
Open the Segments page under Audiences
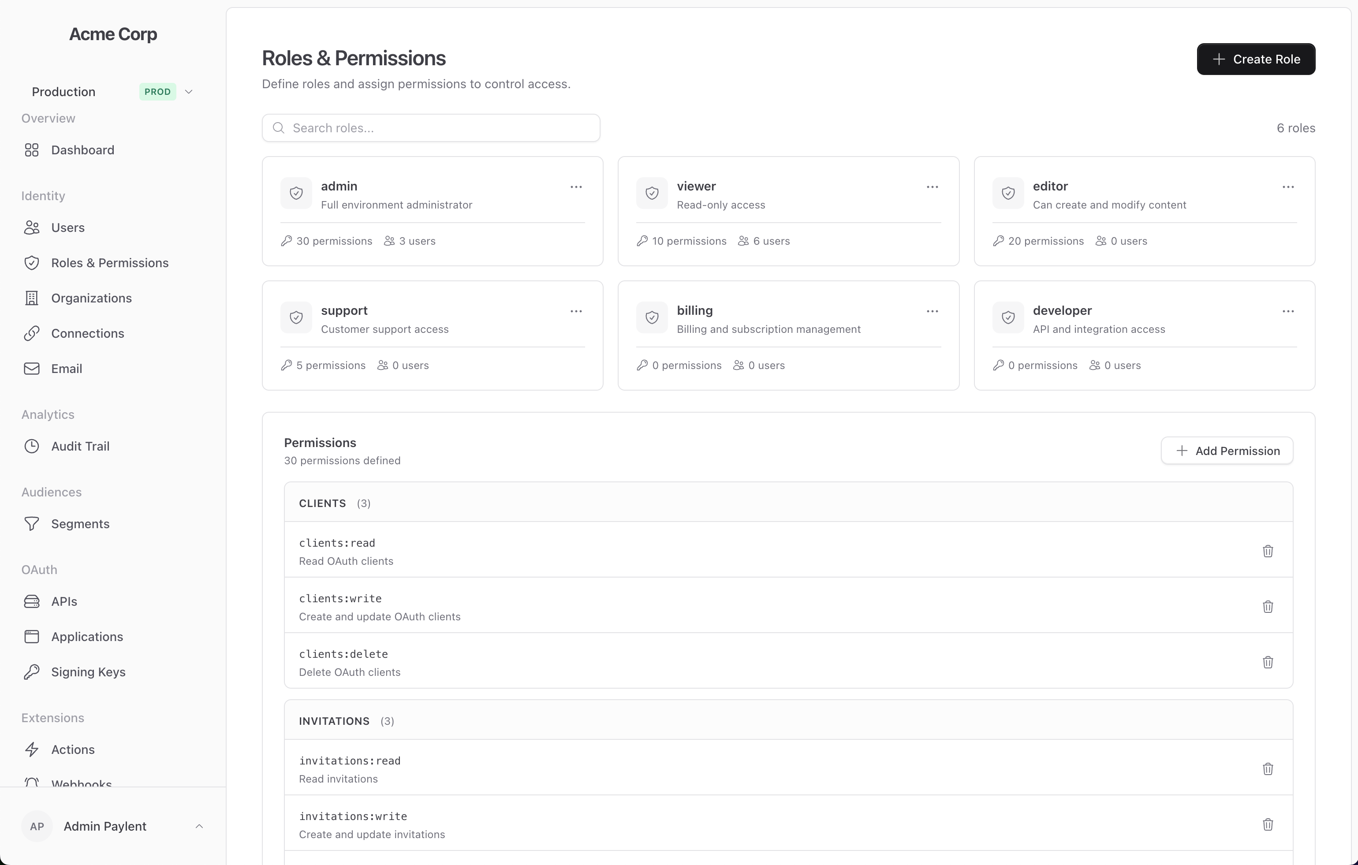click(x=81, y=523)
